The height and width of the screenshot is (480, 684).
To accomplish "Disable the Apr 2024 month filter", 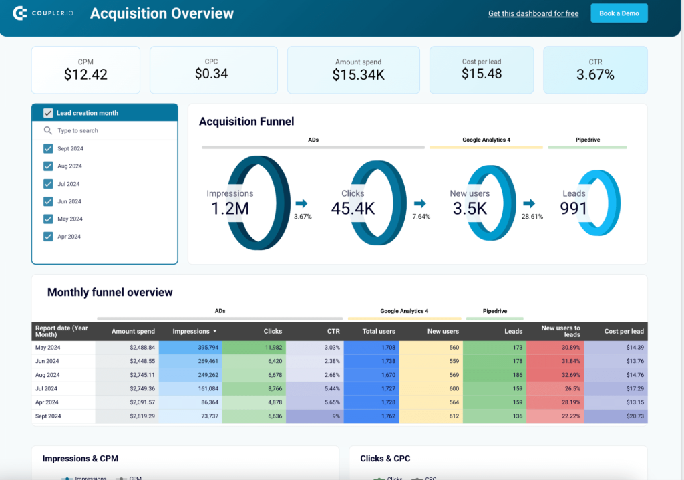I will coord(47,236).
